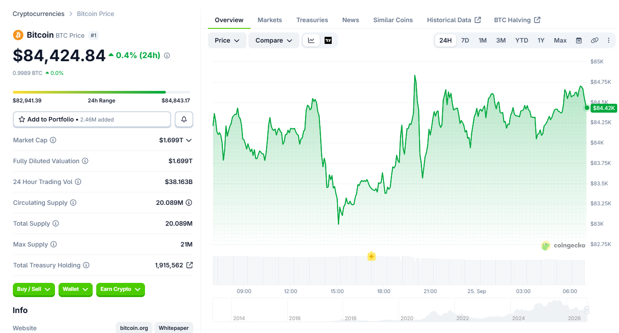Screen dimensions: 619x333
Task: Select the 24H time range
Action: tap(446, 40)
